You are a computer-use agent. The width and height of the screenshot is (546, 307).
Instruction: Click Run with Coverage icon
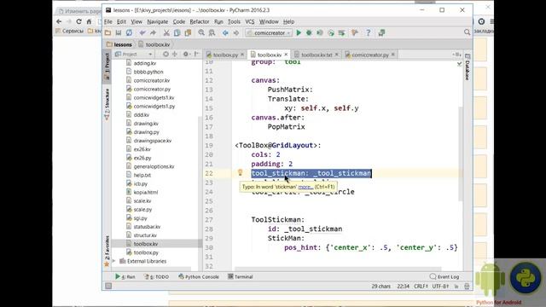coord(319,32)
